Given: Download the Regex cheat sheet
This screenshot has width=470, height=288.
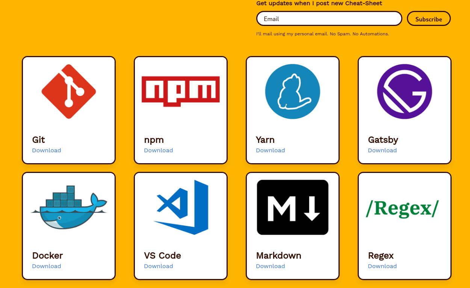Looking at the screenshot, I should 382,266.
